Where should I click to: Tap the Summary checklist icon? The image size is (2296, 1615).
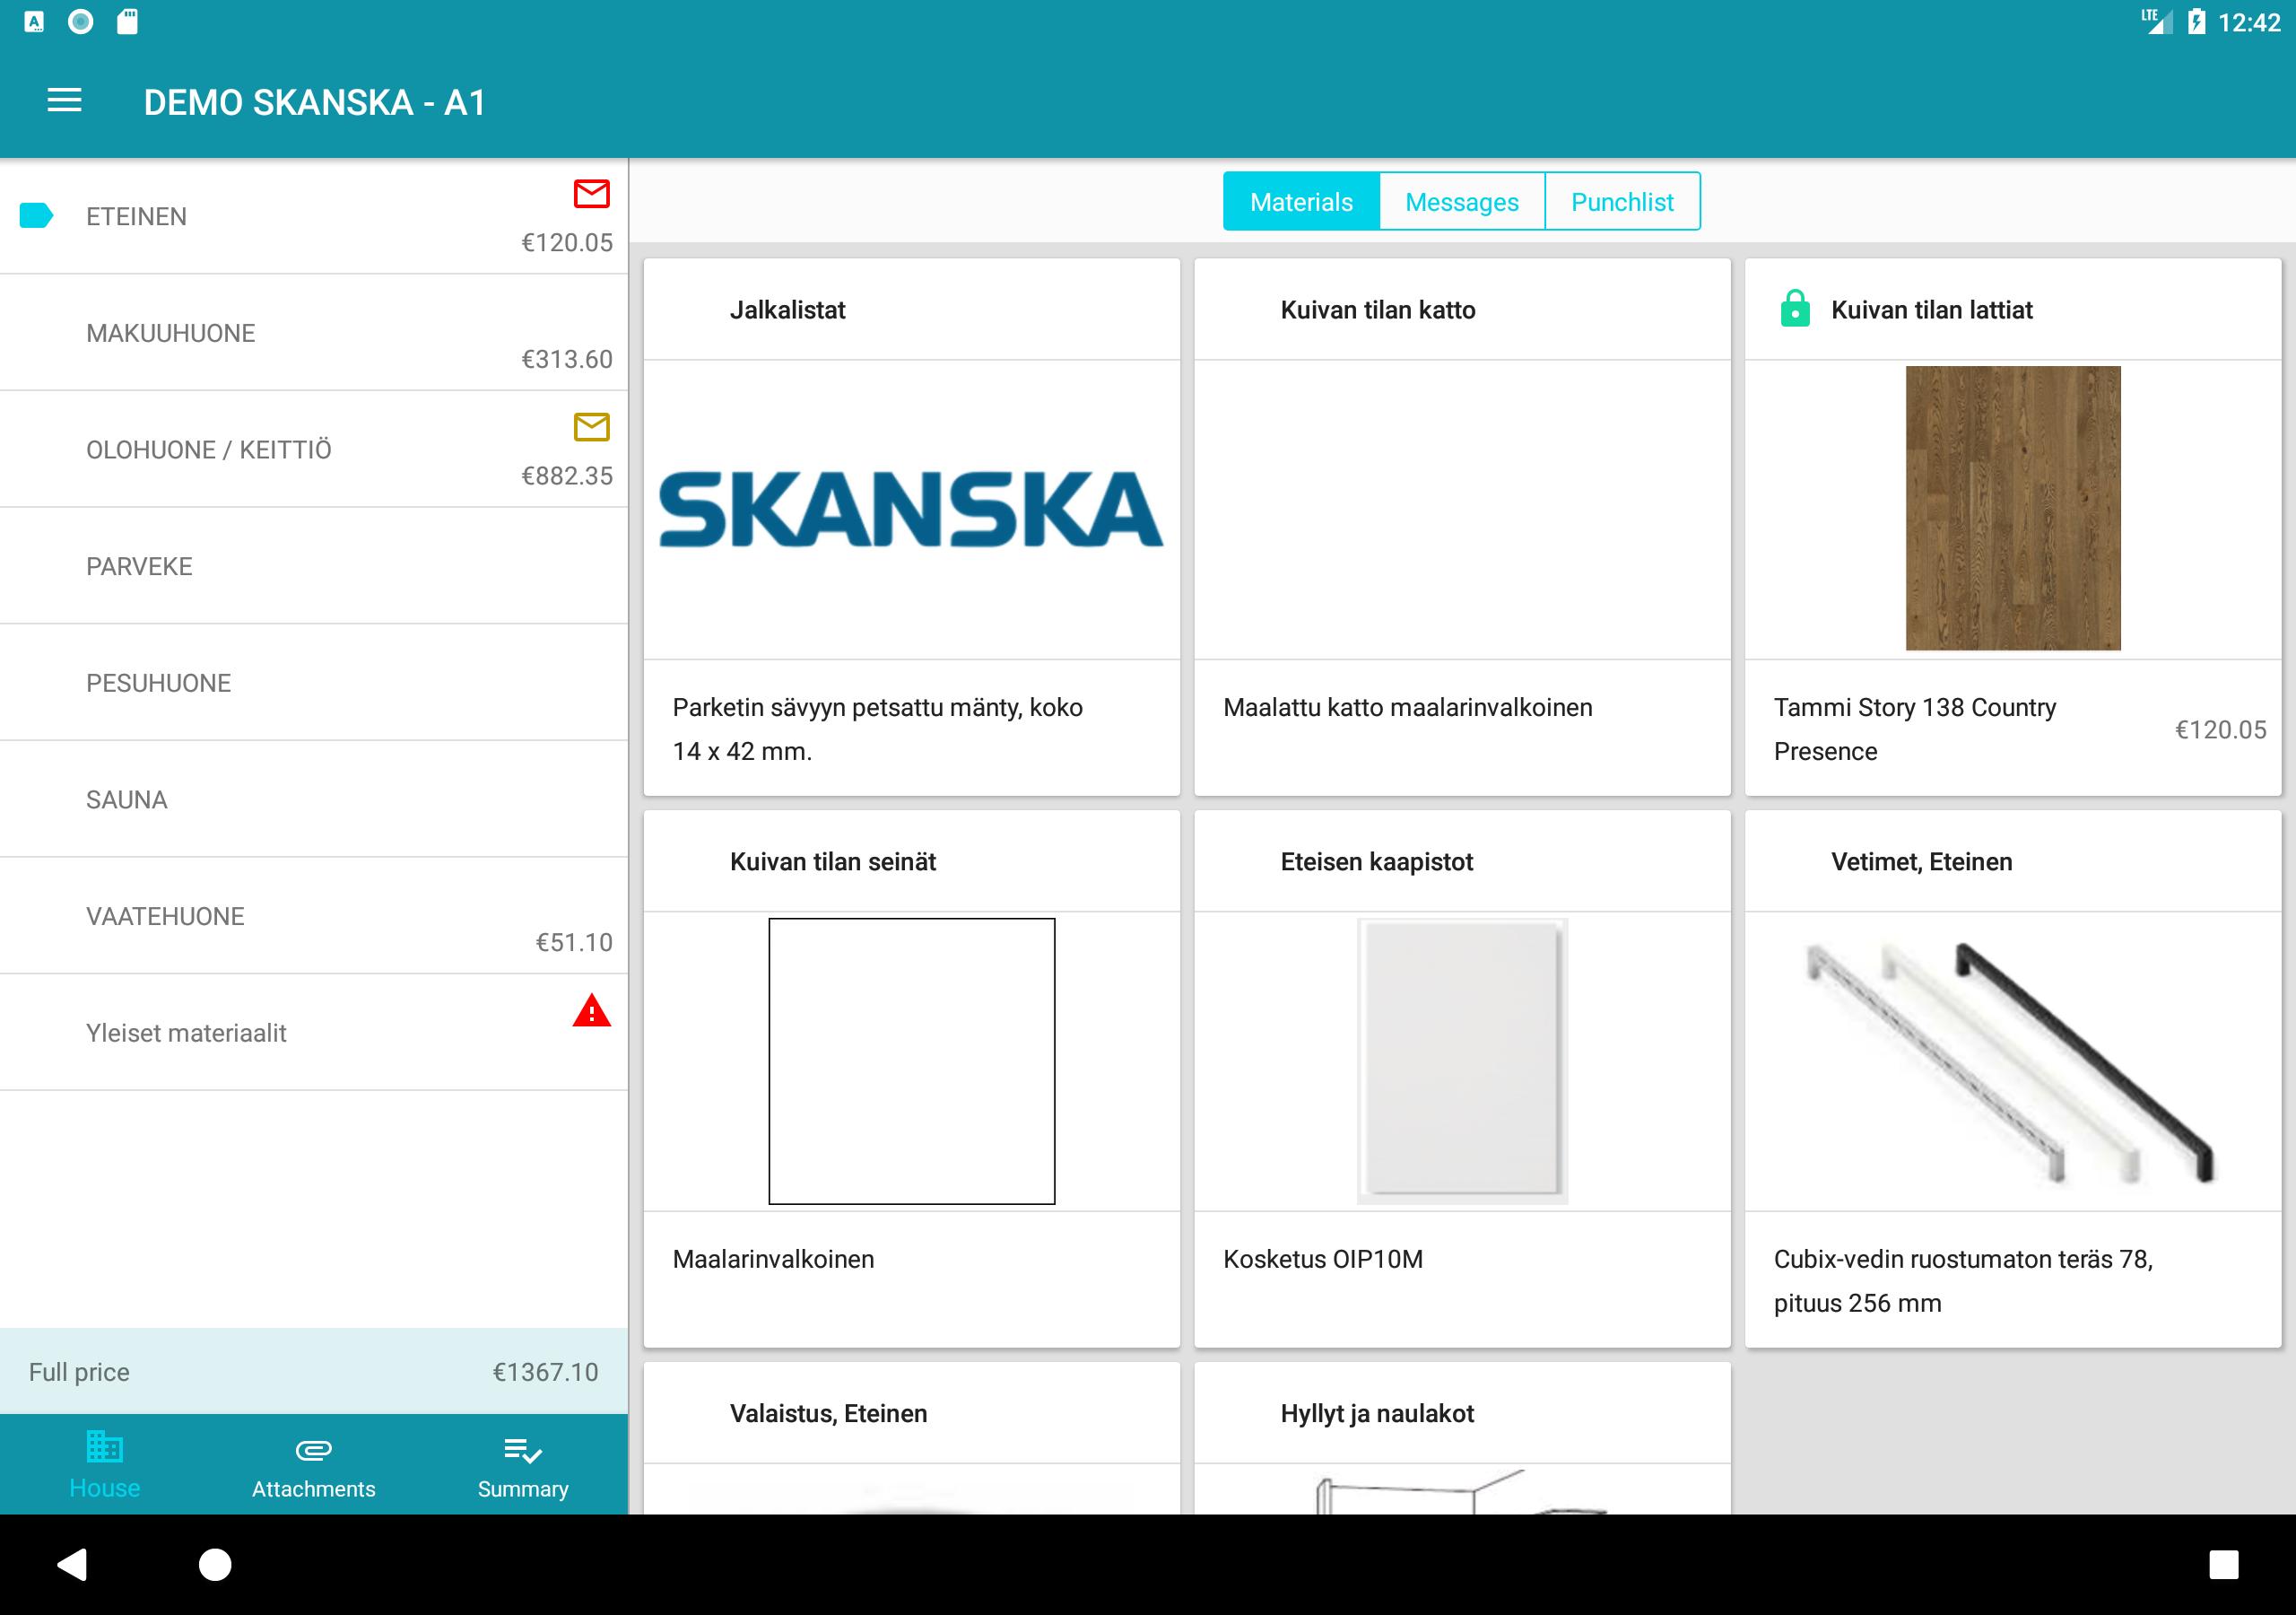[x=522, y=1449]
